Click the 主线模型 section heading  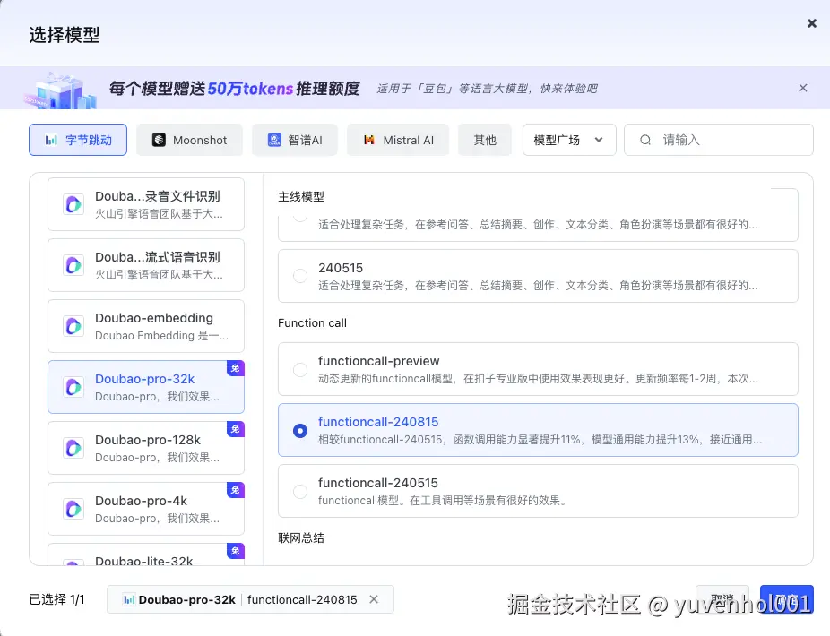click(x=301, y=197)
